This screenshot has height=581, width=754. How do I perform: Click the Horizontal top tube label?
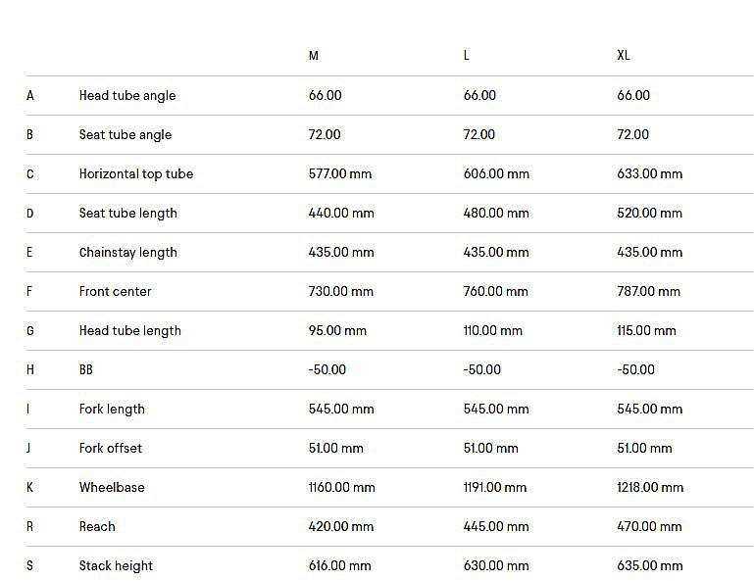[136, 173]
